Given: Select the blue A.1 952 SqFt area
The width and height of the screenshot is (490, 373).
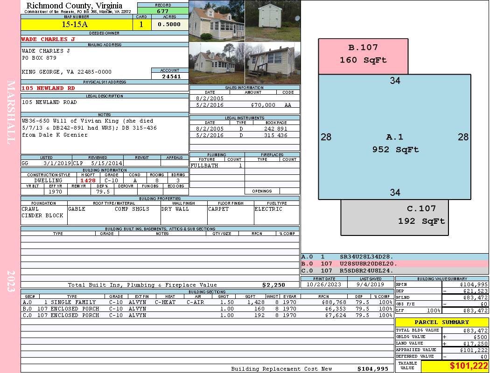Looking at the screenshot, I should click(394, 137).
